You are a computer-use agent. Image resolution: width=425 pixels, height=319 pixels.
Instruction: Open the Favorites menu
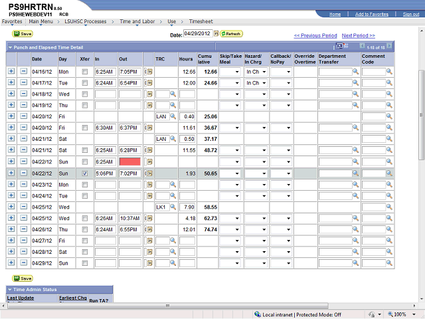point(12,21)
